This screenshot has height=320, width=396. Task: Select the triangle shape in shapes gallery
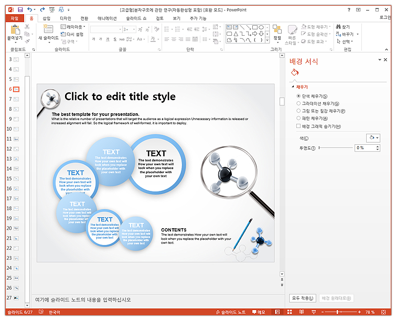(236, 34)
